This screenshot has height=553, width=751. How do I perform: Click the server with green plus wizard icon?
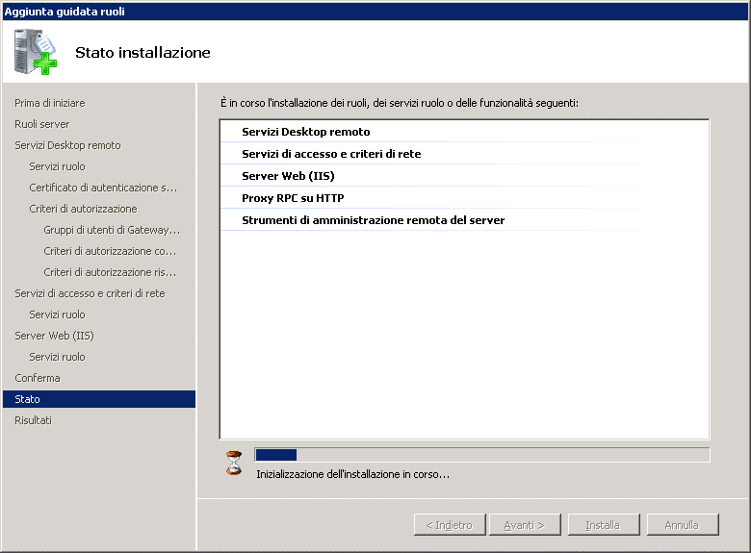point(36,52)
